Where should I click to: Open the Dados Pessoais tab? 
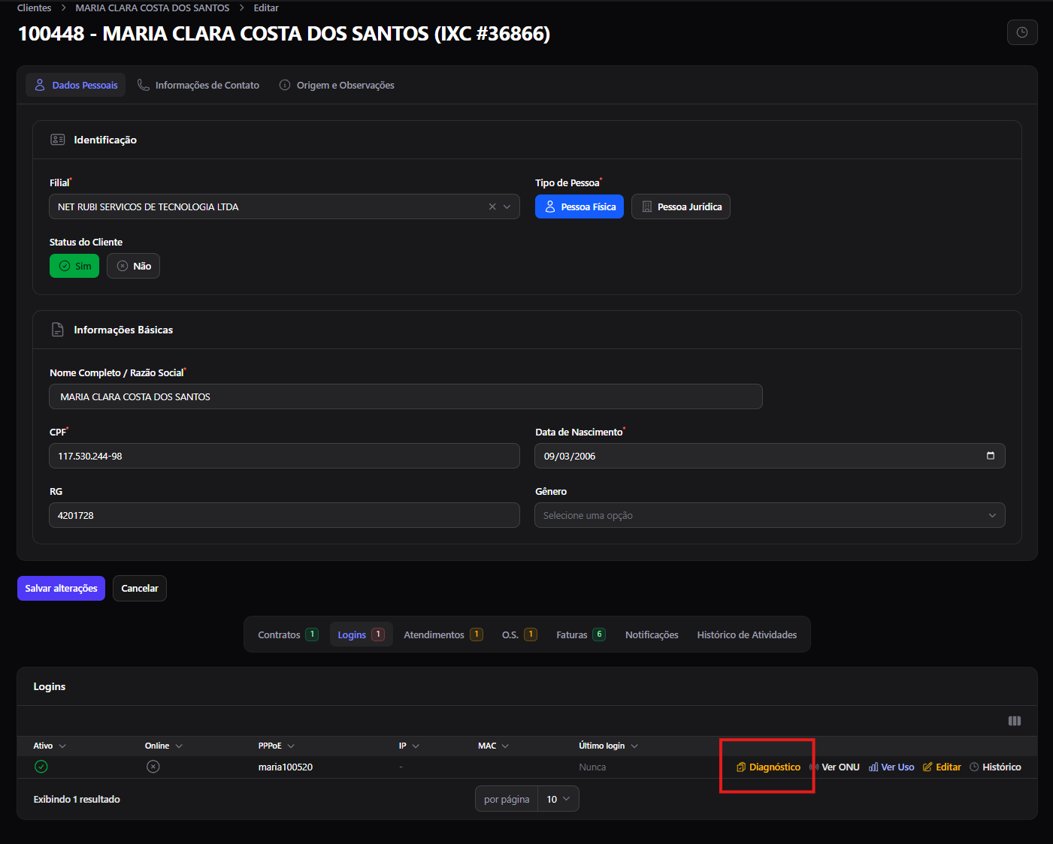[75, 85]
